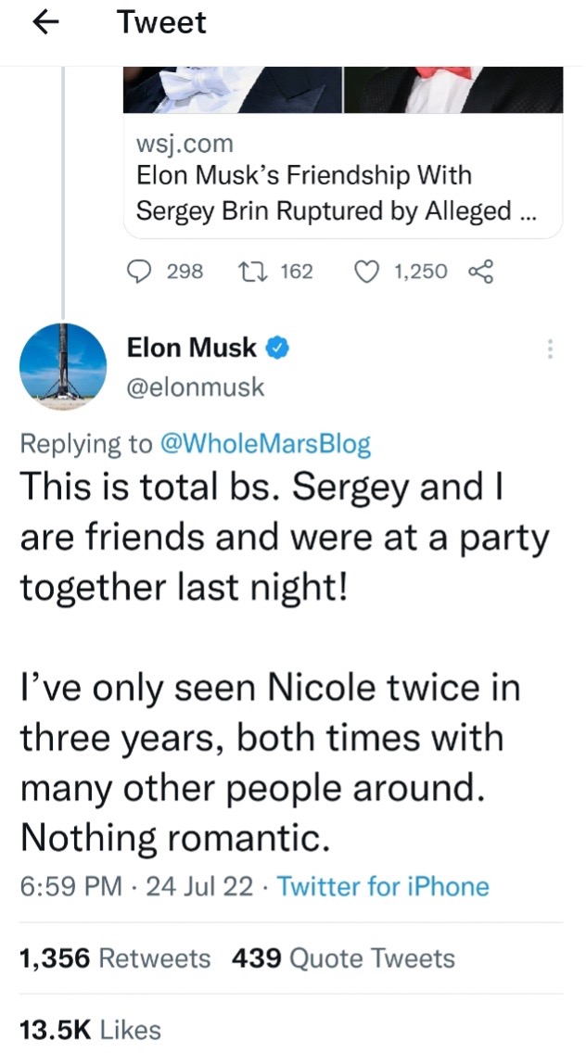Tap the @WholeMarsBlog mention link

(266, 444)
